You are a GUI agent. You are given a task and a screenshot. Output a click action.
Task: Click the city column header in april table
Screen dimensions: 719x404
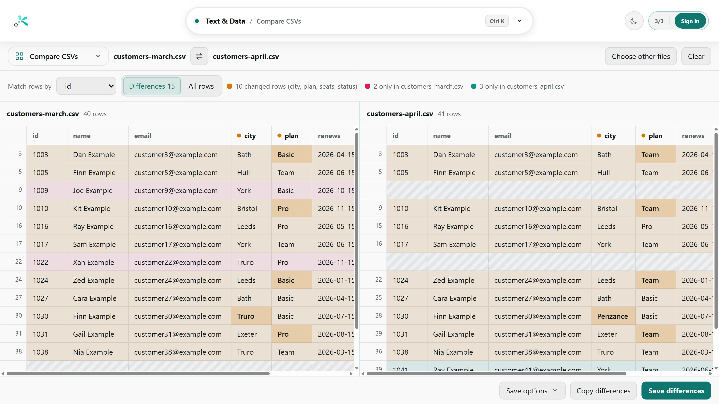click(x=613, y=136)
